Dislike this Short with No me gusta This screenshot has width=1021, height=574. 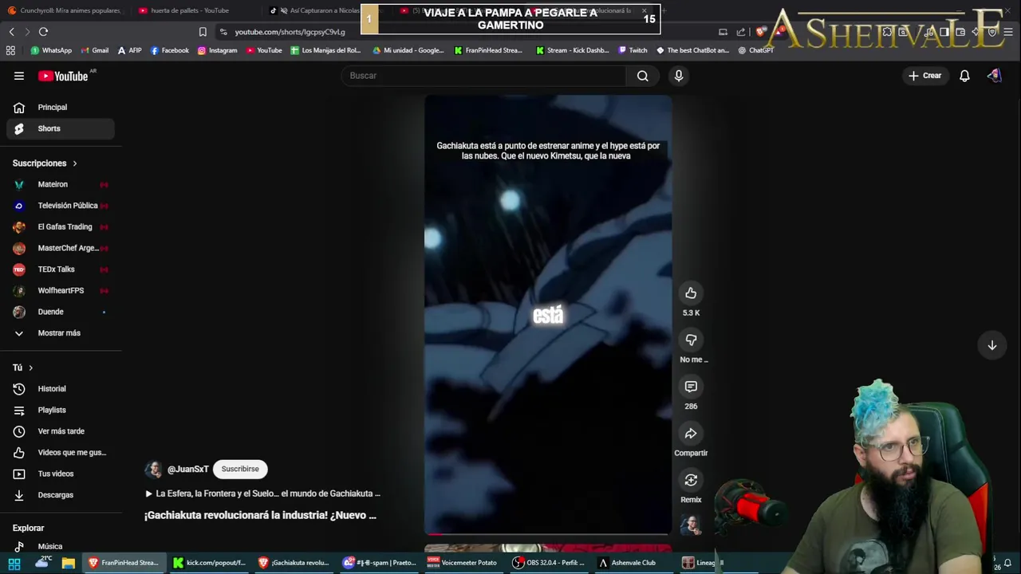(x=691, y=340)
